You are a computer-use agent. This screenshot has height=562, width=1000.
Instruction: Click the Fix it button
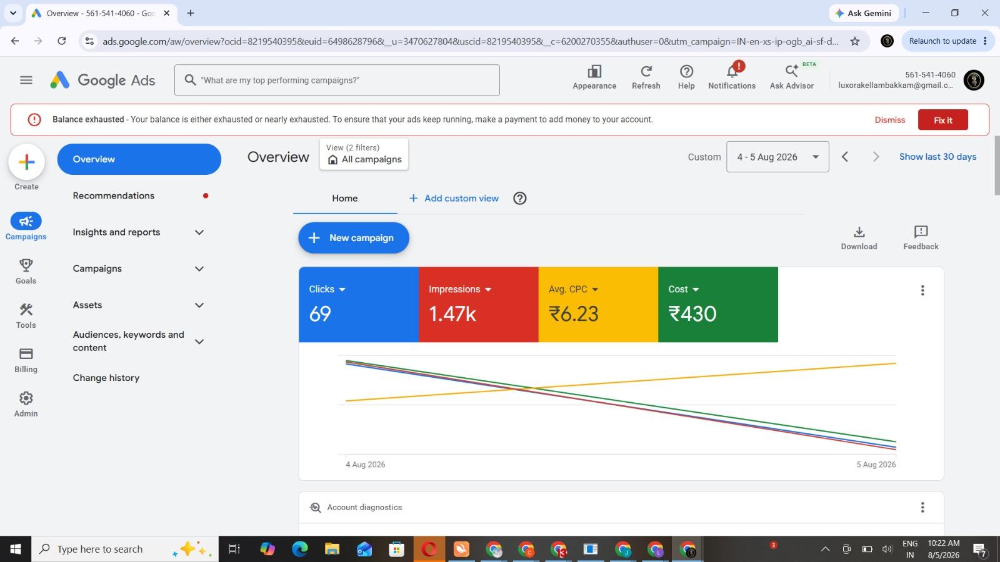tap(942, 120)
